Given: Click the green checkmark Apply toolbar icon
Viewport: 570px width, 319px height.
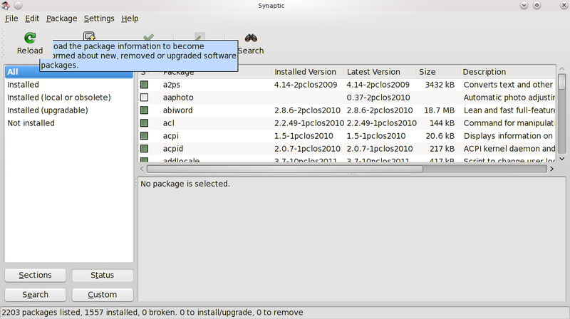Looking at the screenshot, I should pyautogui.click(x=148, y=37).
